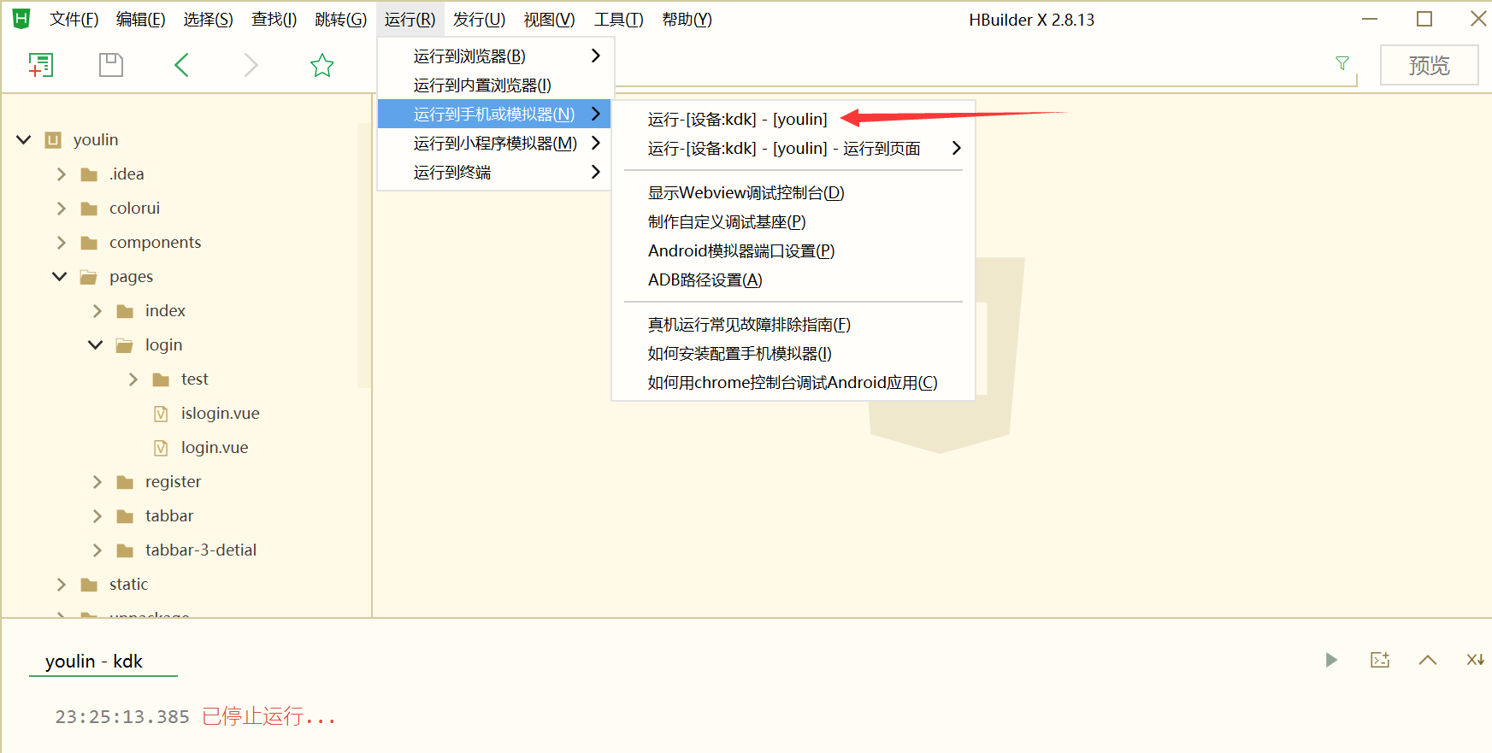This screenshot has width=1492, height=753.
Task: Click the youlin project icon
Action: click(54, 140)
